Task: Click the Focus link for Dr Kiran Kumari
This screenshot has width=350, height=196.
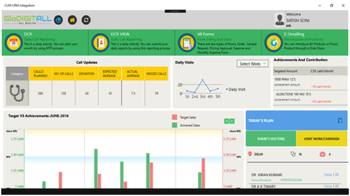Action: (x=328, y=175)
